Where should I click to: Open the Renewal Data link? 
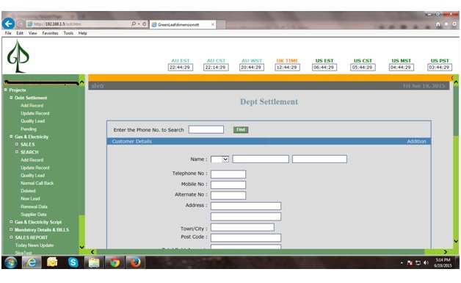(34, 207)
